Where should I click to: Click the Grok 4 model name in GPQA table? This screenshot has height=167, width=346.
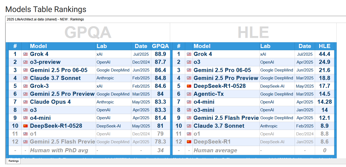(x=39, y=54)
